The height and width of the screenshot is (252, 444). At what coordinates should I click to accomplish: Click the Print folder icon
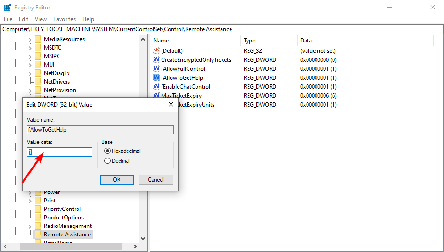38,201
